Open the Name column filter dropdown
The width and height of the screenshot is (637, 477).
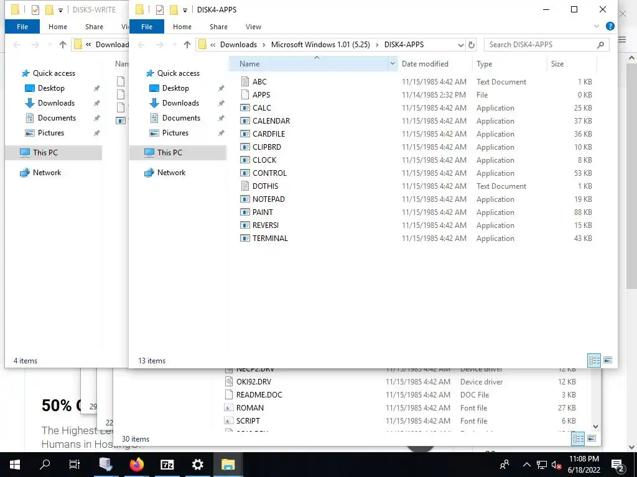click(393, 64)
